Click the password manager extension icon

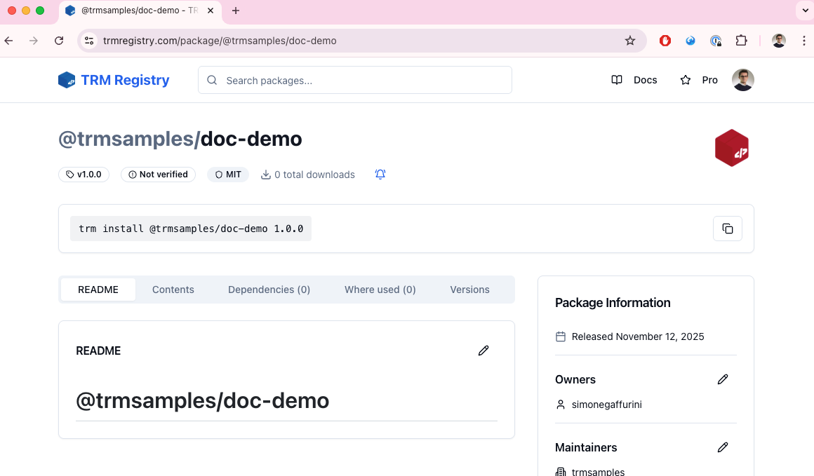[716, 41]
